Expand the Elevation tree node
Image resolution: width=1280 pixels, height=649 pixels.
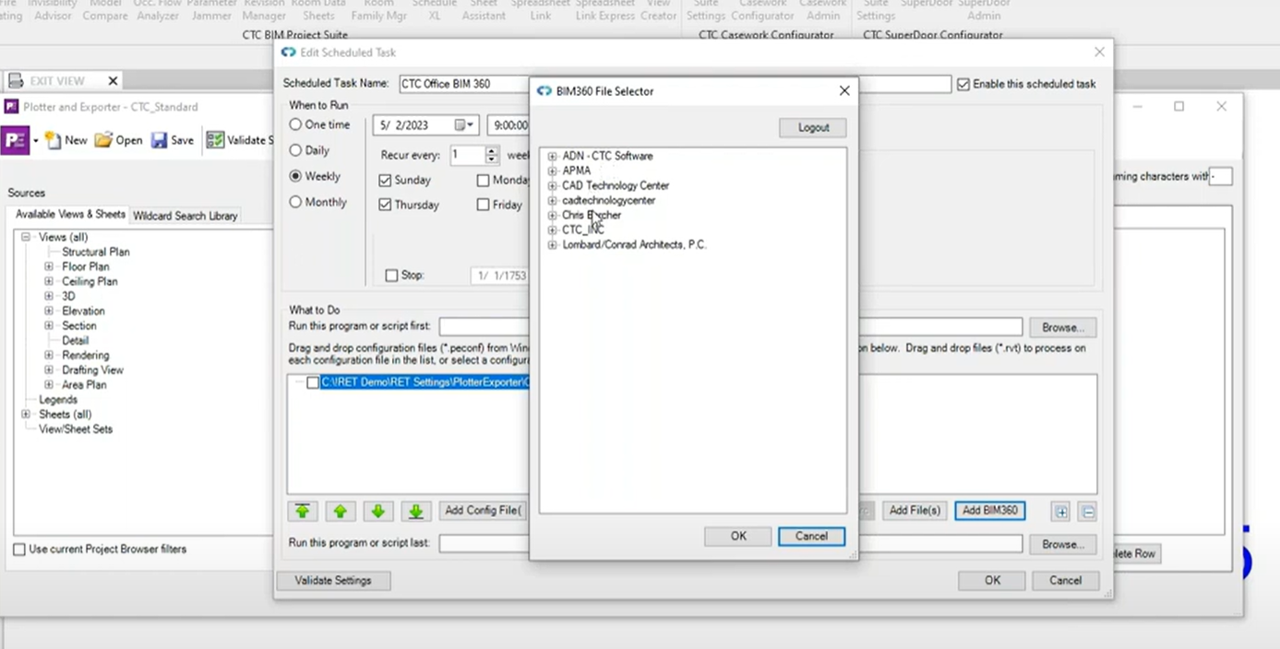click(49, 311)
